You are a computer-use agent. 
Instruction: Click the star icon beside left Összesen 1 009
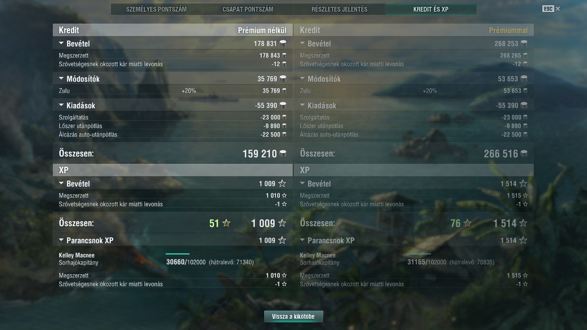pos(282,223)
